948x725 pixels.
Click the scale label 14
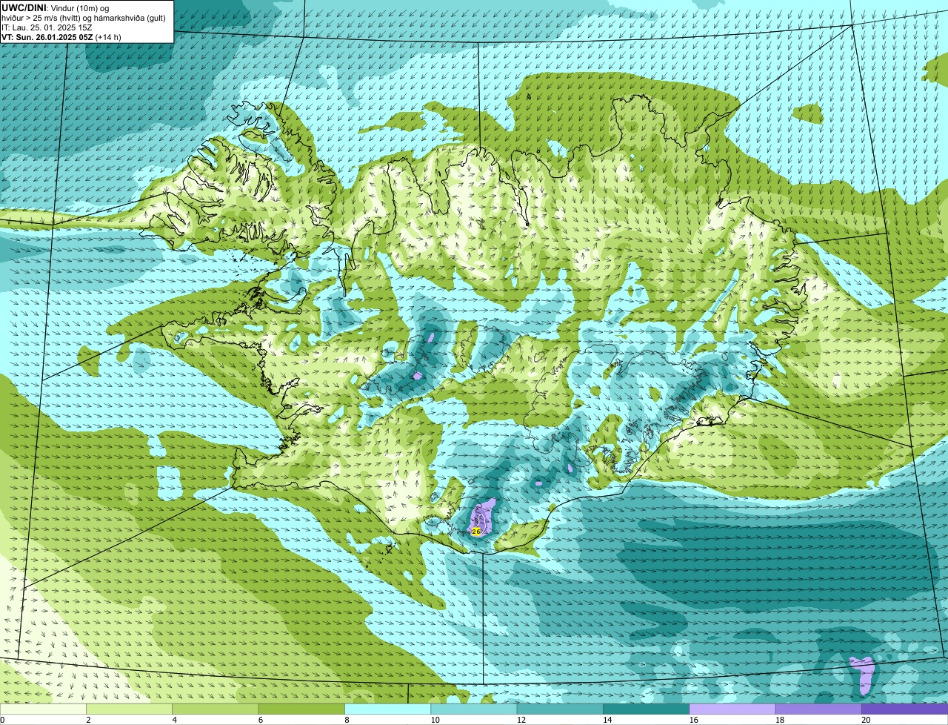point(607,720)
